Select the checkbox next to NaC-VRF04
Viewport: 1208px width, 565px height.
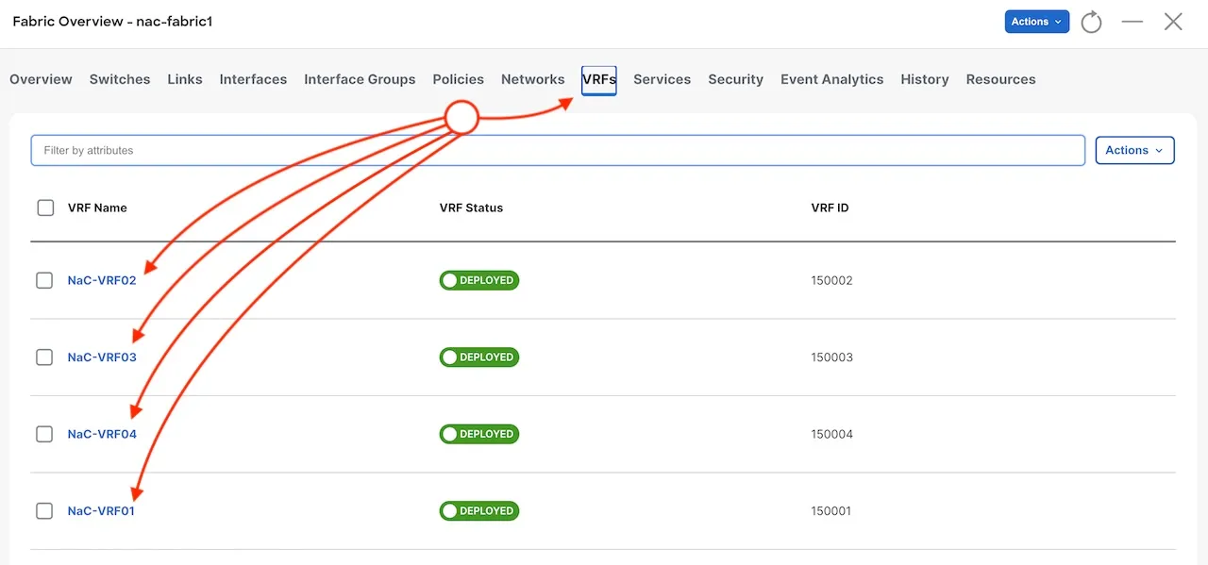(44, 434)
